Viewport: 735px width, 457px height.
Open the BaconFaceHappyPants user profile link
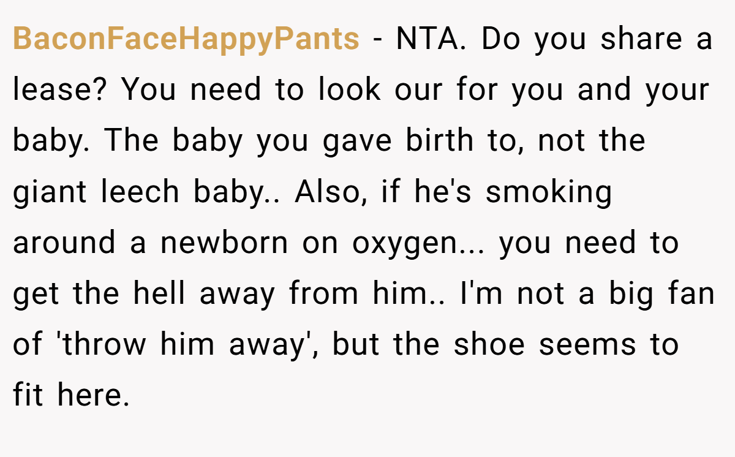point(186,40)
